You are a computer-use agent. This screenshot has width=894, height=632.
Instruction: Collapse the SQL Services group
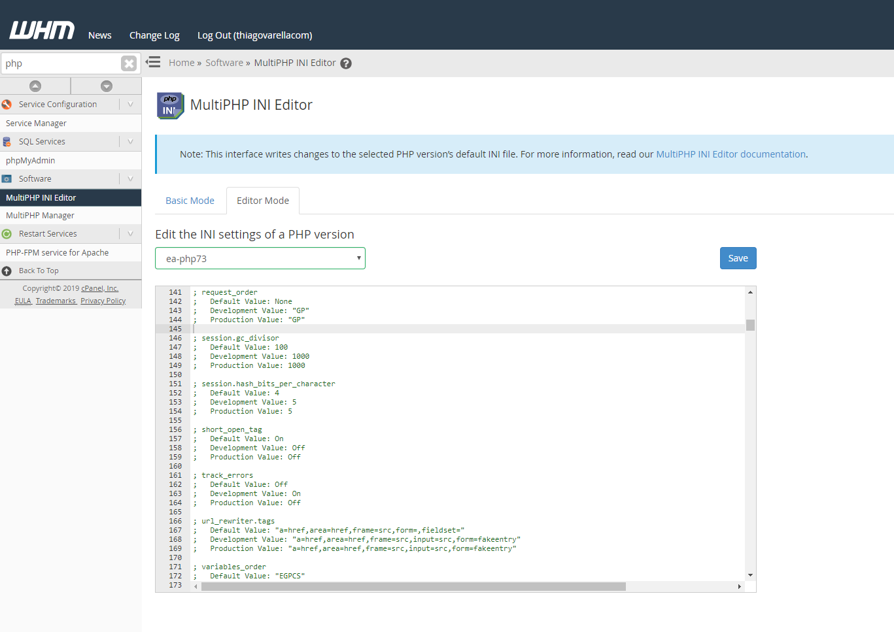tap(130, 142)
